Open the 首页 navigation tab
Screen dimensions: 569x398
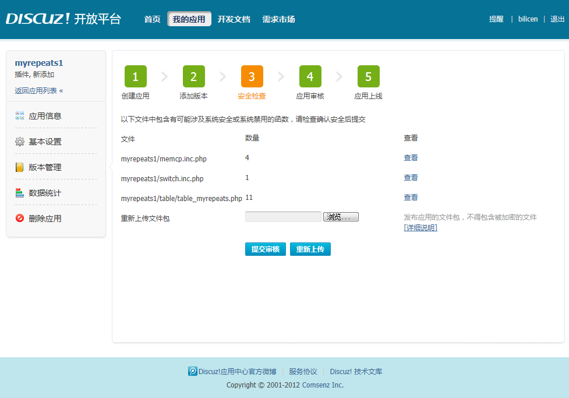coord(152,19)
